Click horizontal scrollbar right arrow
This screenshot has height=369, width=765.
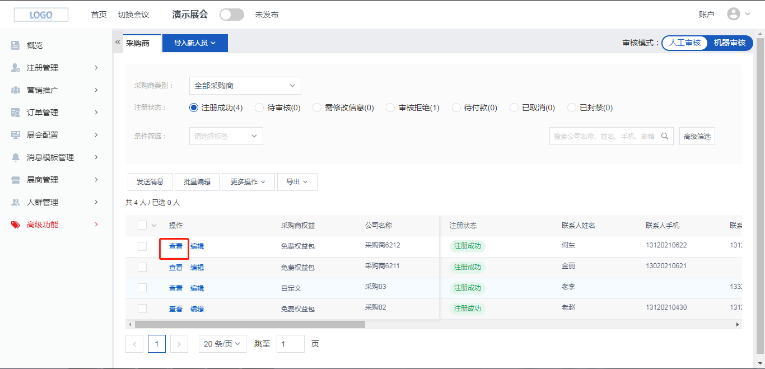tap(738, 324)
